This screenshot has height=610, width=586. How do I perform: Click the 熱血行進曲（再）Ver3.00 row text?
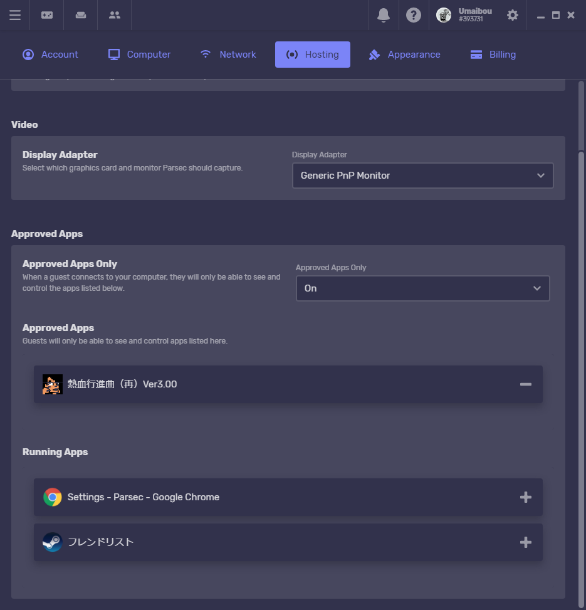click(x=122, y=384)
